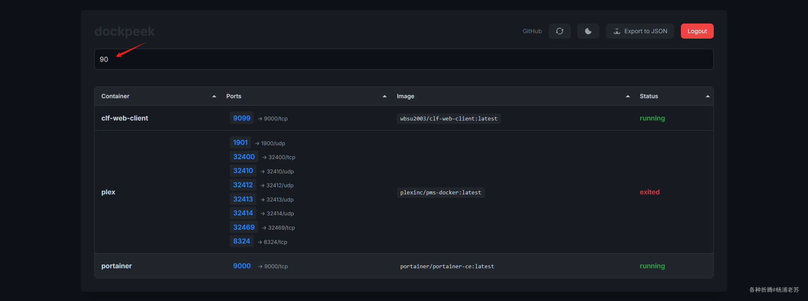Click the plex container name
The height and width of the screenshot is (301, 808).
click(108, 192)
